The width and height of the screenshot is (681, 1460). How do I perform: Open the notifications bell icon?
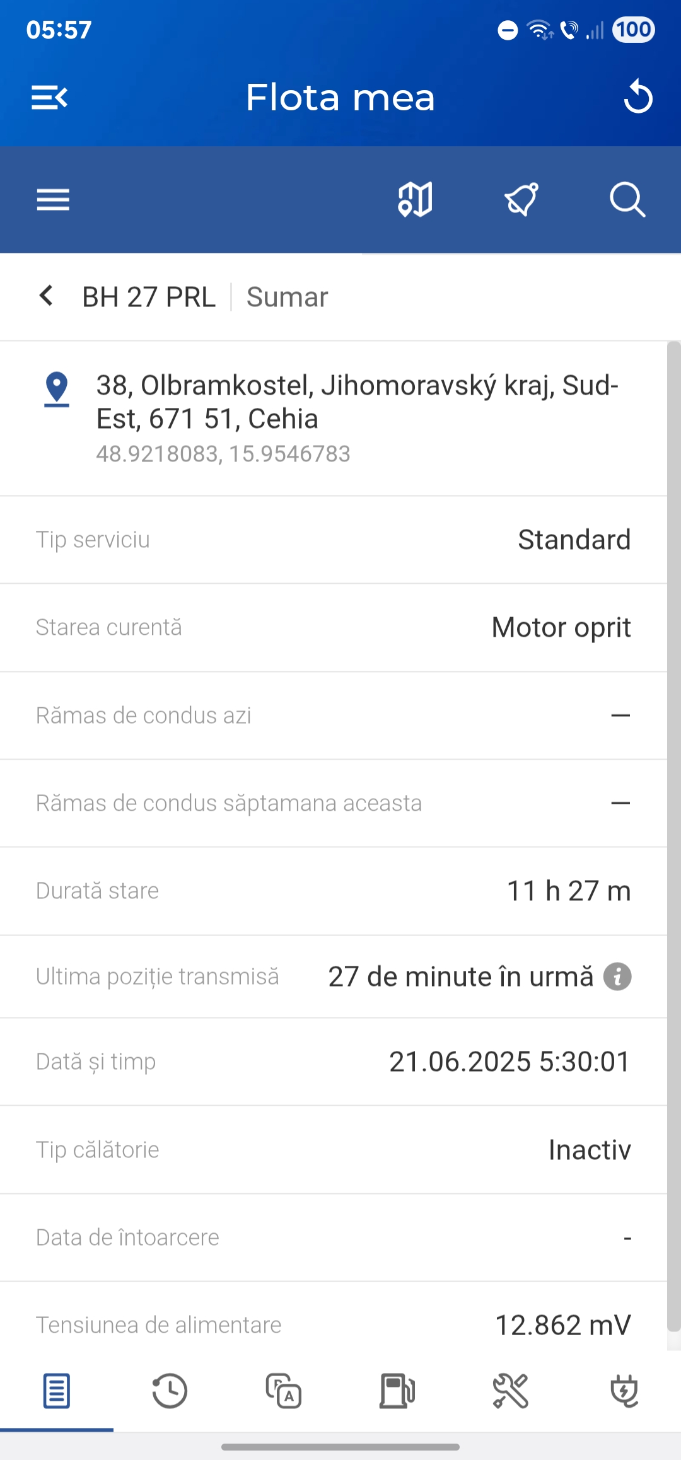coord(521,200)
